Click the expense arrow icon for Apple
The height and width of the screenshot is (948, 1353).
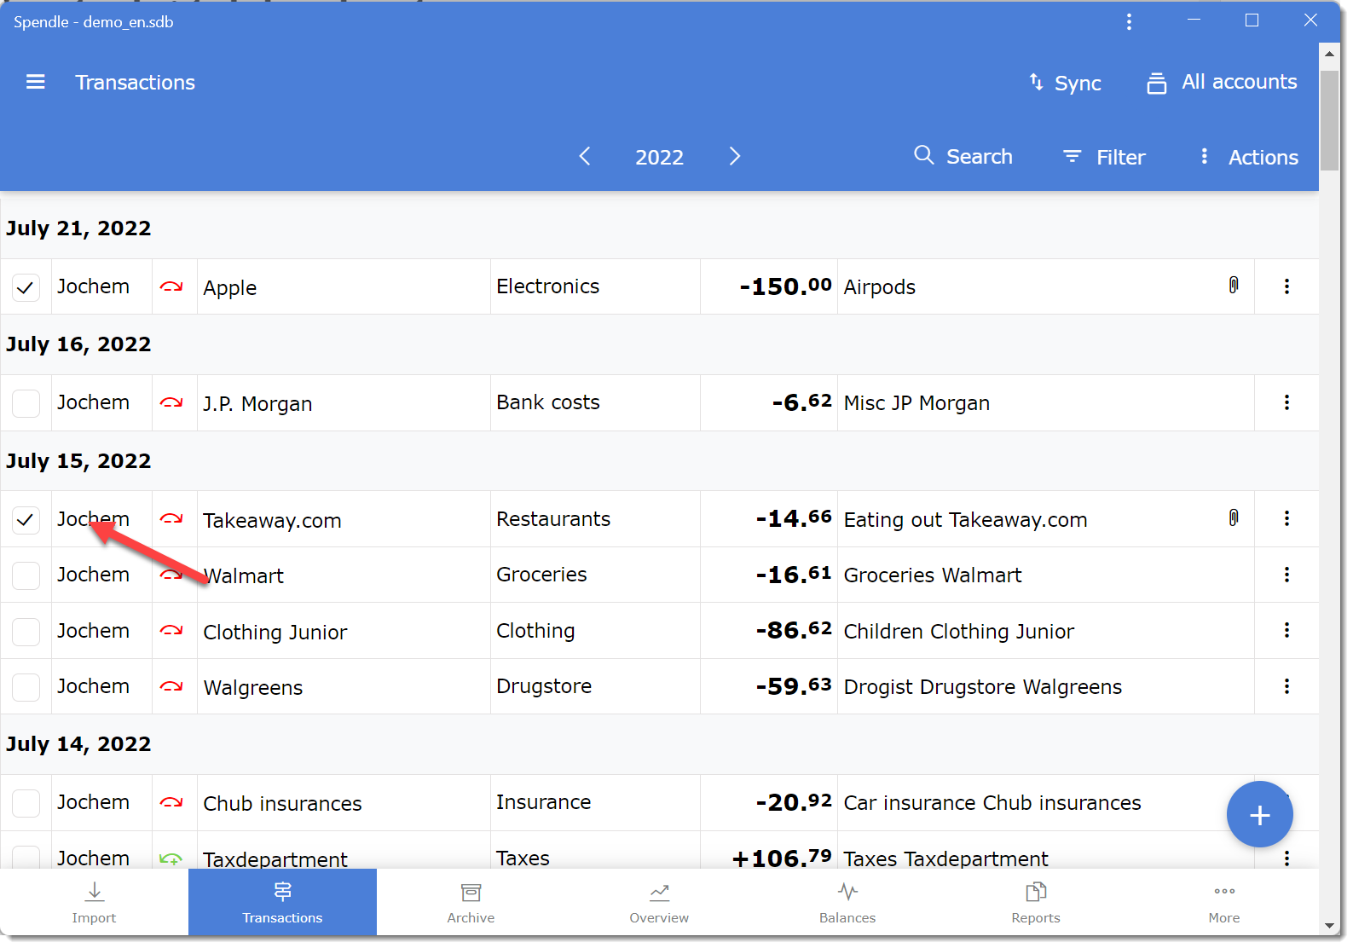click(172, 287)
